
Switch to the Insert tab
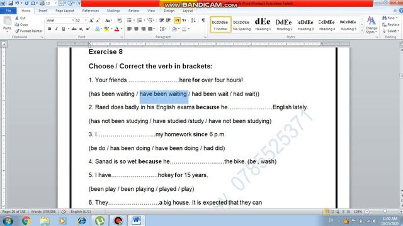coord(43,11)
